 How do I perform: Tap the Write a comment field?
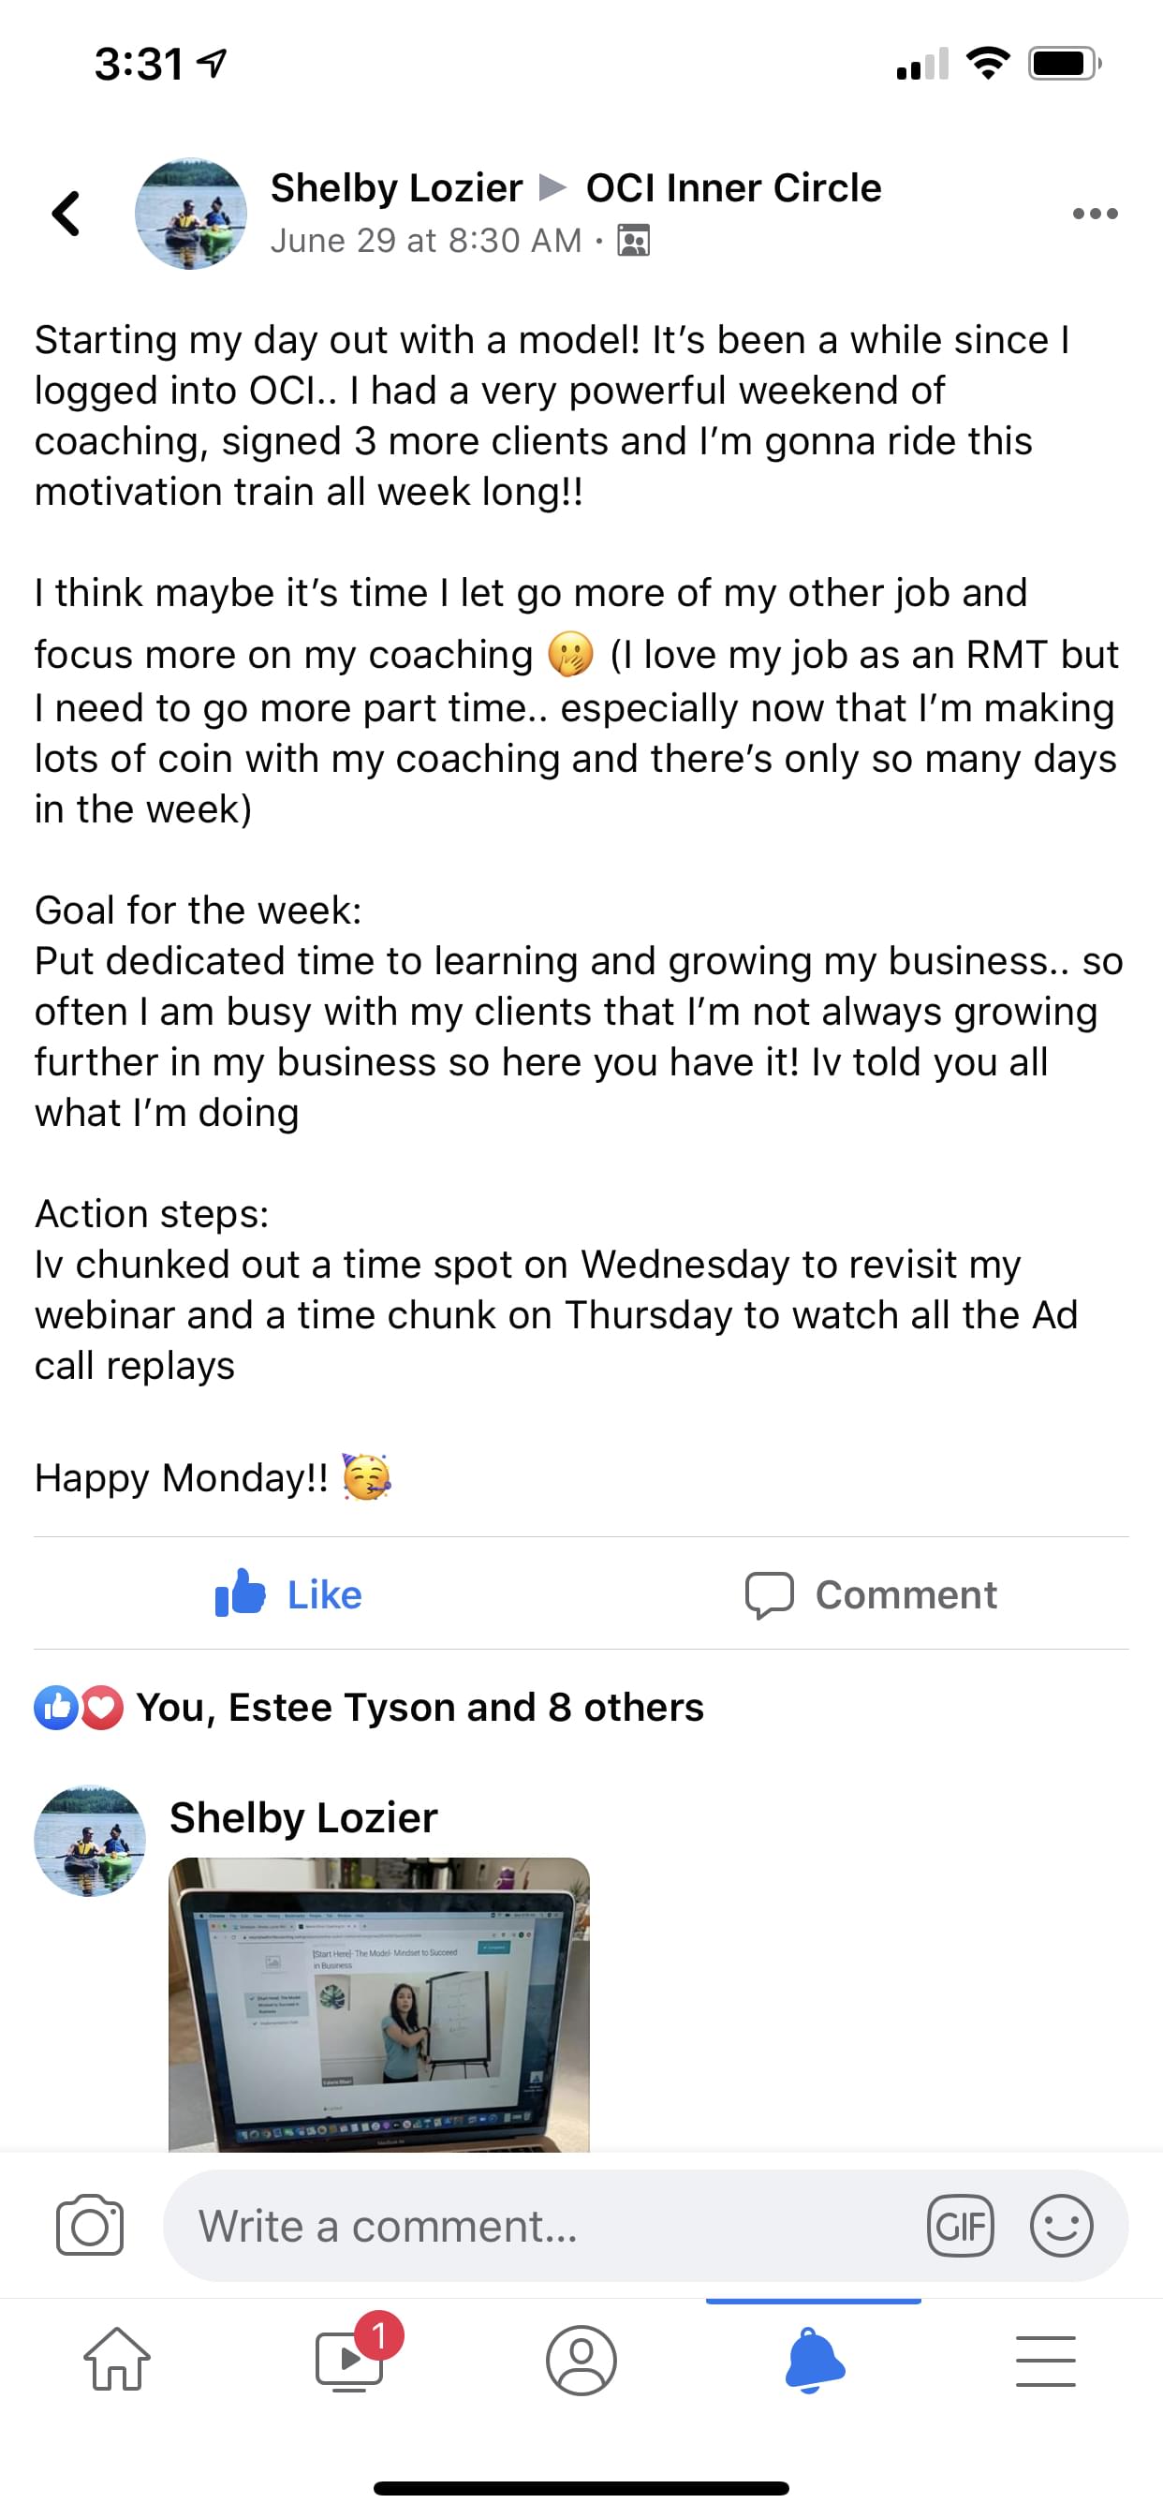547,2226
